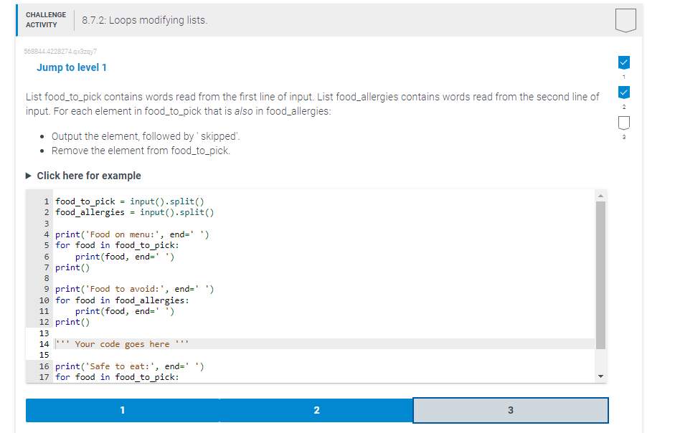Click code line 'food_to_pick = input().split()'

130,201
